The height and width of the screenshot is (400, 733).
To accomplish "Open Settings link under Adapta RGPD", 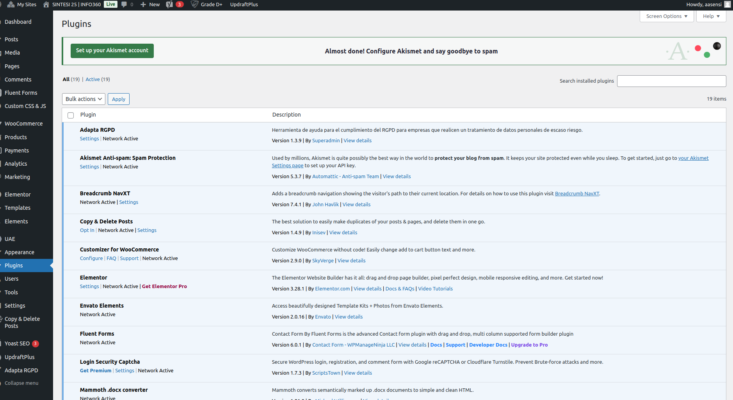I will [89, 139].
